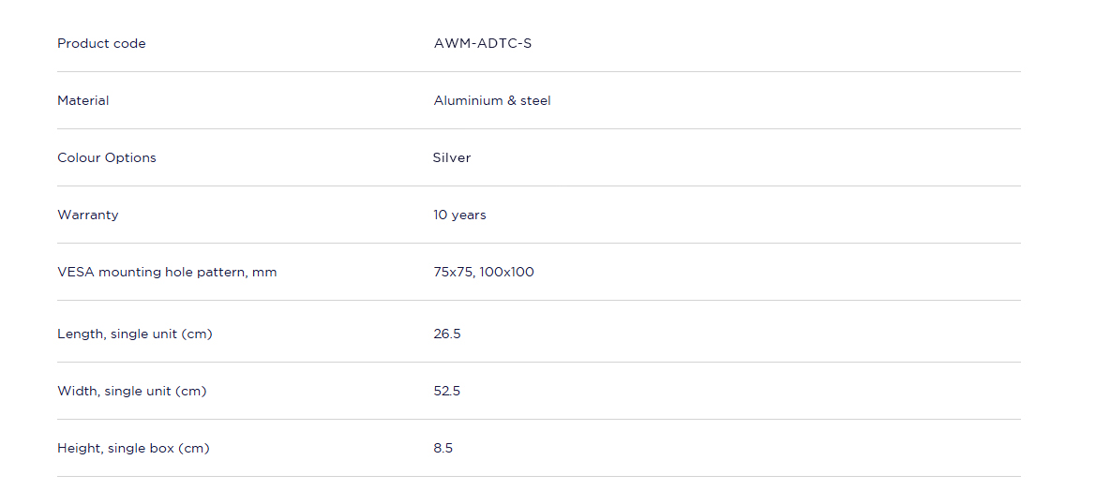The image size is (1111, 490).
Task: Click the Material row label
Action: point(83,100)
